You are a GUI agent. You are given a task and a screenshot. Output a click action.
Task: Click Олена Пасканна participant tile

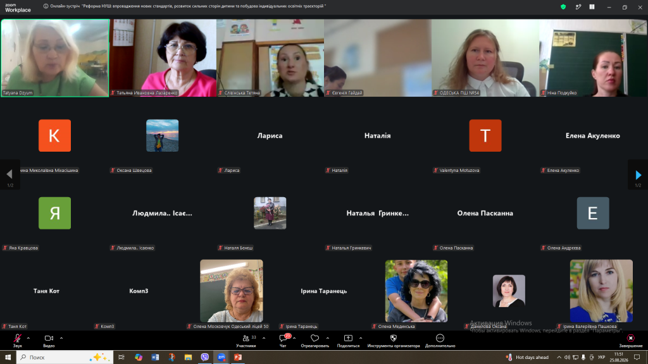click(485, 213)
